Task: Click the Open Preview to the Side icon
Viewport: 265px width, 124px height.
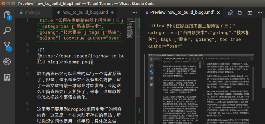Action: [x=230, y=12]
